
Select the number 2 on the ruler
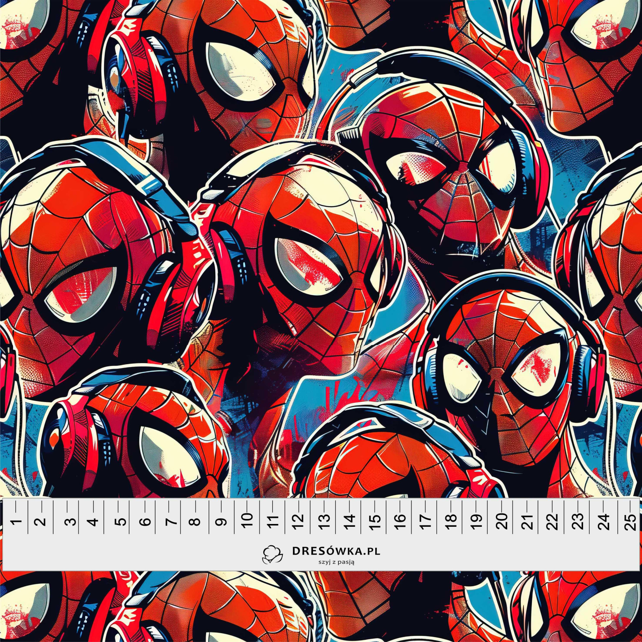tap(41, 522)
